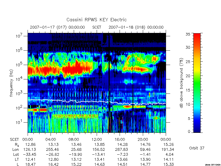This screenshot has height=166, width=221.
Task: Click colorbar tick value 25
Action: coord(188,61)
